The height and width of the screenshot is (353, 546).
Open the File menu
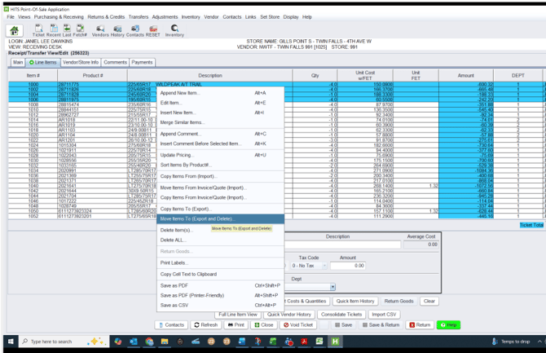pyautogui.click(x=11, y=17)
